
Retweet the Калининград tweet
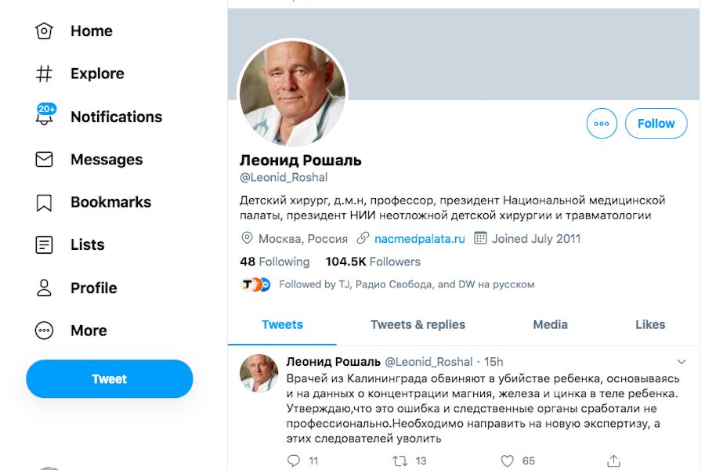(399, 461)
